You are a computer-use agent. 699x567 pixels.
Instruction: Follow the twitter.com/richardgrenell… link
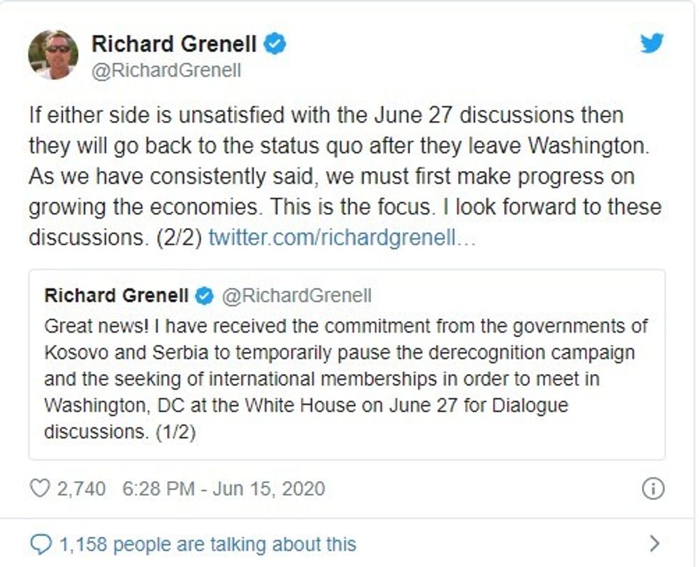point(342,238)
